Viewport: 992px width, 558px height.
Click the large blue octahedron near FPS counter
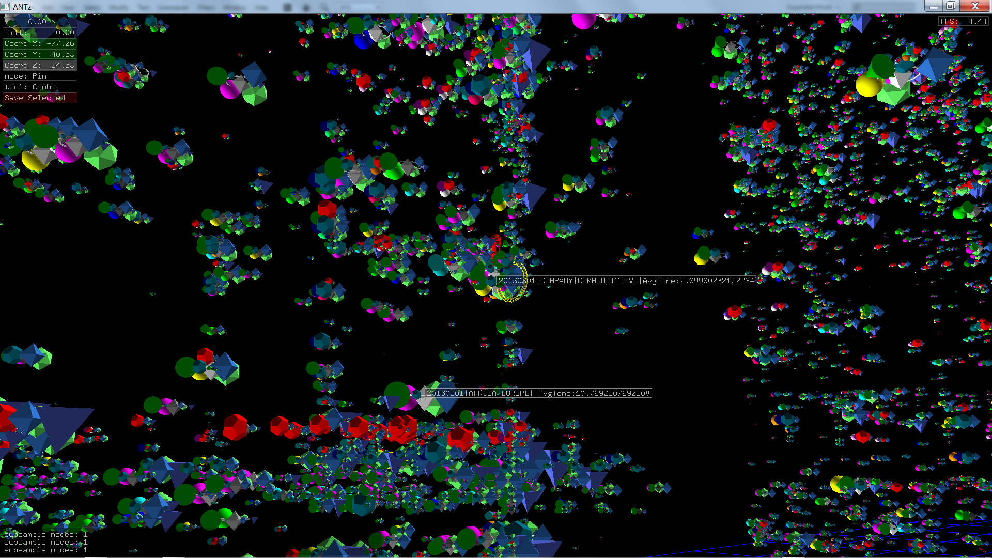(933, 63)
